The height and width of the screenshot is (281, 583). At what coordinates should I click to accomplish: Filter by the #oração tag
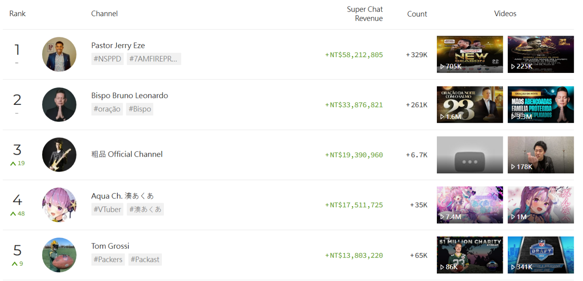[107, 109]
